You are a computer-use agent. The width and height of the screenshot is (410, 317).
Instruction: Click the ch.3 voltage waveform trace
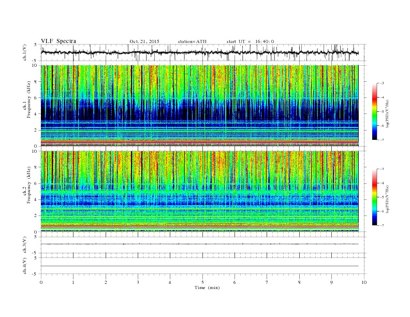pos(199,244)
